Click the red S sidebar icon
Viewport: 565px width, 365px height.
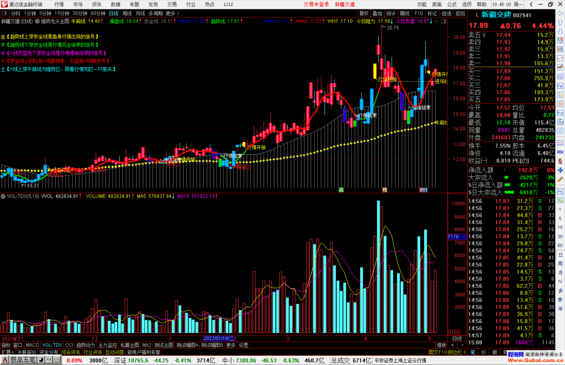(560, 161)
